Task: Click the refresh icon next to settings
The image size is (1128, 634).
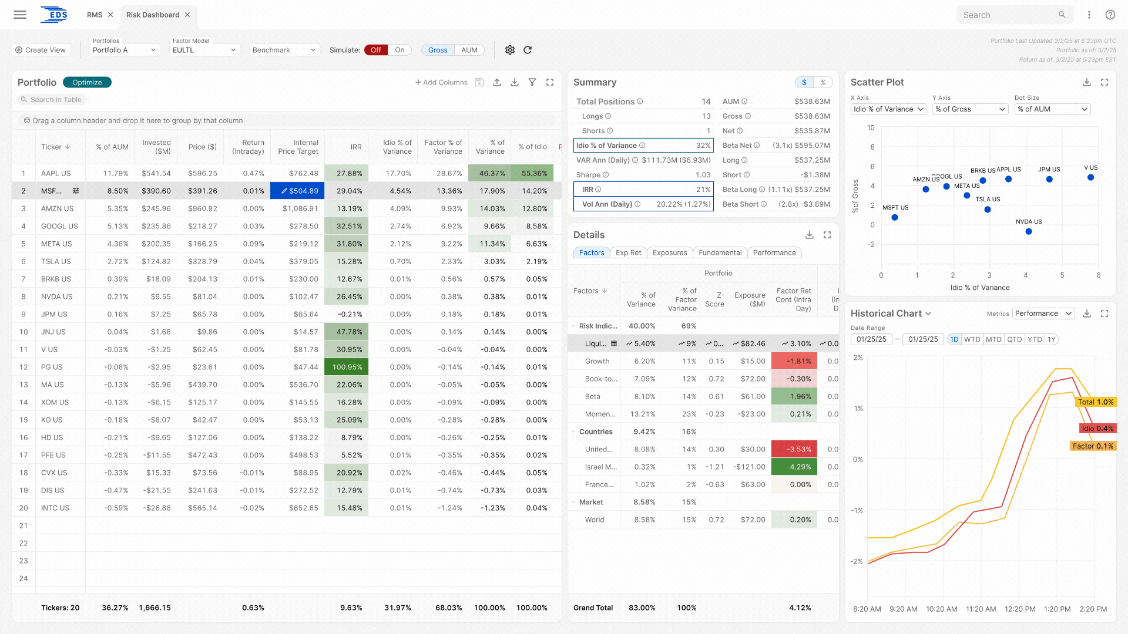Action: (528, 50)
